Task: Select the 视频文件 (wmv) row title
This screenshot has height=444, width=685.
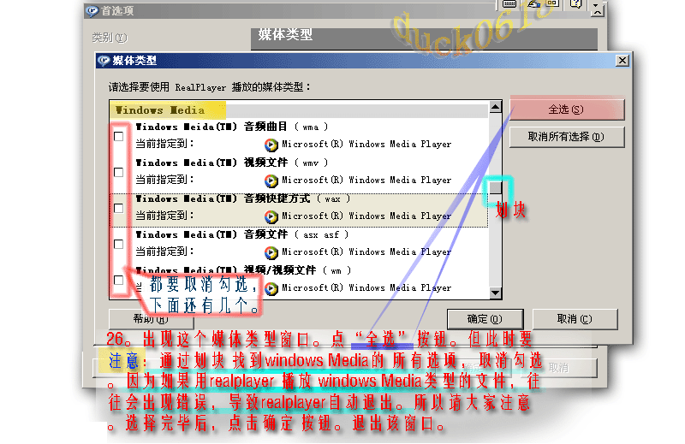Action: pyautogui.click(x=231, y=163)
